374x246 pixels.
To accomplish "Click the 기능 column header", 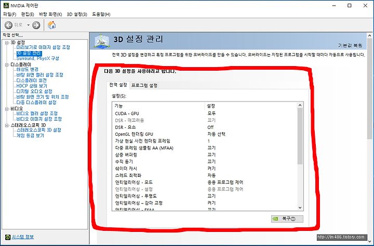I will (x=158, y=106).
